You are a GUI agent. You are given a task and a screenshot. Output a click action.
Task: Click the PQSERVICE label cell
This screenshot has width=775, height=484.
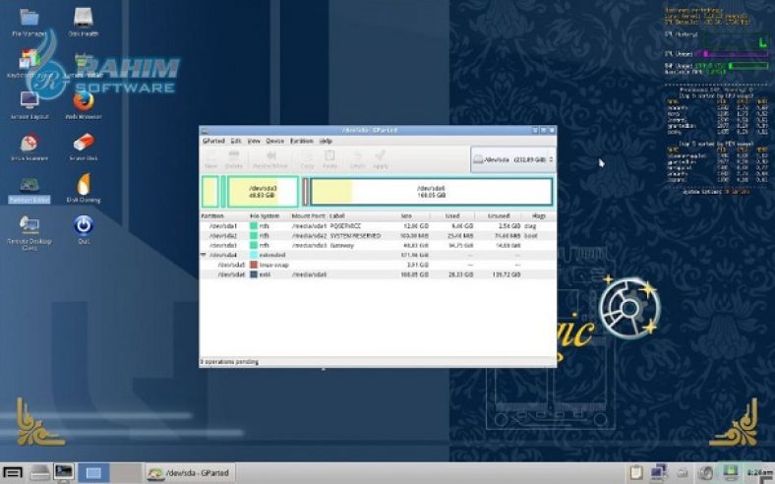tap(345, 226)
